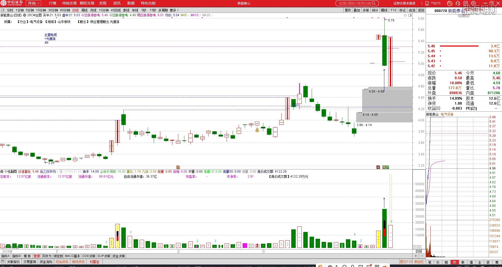Toggle the 个性副图 indicator circle button
Viewport: 502px width, 267px height.
[x=2, y=172]
